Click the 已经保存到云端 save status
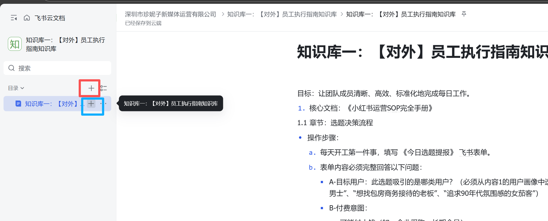 143,23
